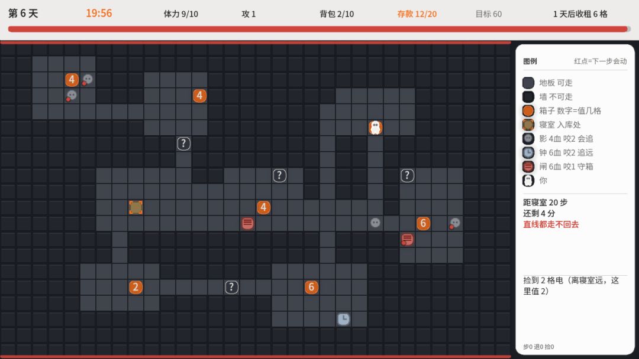Screen dimensions: 639x359
Task: Click the 4 box beside the two shadows
Action: pos(72,80)
